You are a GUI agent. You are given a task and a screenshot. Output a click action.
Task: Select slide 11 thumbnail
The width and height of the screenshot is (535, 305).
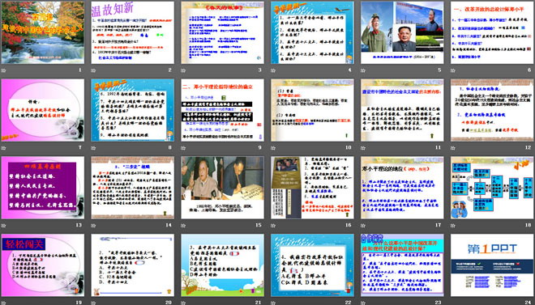(x=402, y=110)
